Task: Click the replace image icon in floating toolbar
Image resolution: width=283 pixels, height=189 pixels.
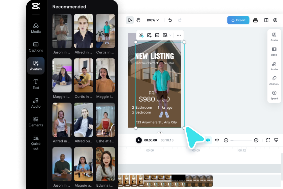Action: coord(149,35)
